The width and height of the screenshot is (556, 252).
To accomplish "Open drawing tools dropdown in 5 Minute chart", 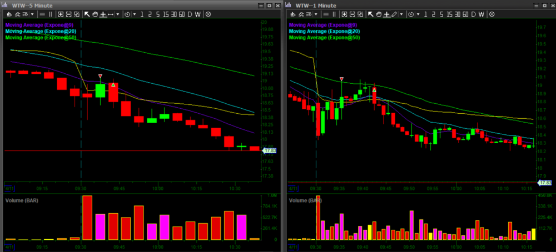I will tap(118, 13).
